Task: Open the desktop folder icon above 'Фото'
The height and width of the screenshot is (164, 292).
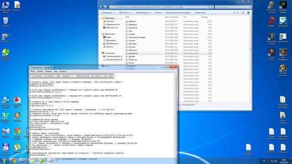Action: click(283, 102)
